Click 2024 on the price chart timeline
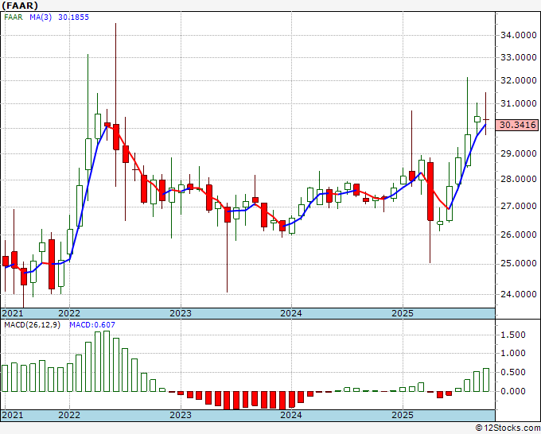The image size is (541, 434). [291, 313]
